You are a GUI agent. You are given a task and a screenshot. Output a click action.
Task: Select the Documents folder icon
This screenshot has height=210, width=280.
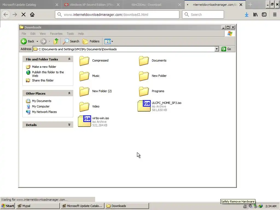144,61
